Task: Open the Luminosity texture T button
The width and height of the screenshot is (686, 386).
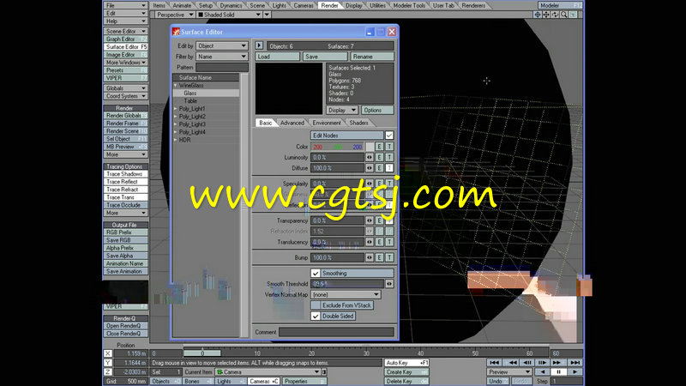Action: 389,157
